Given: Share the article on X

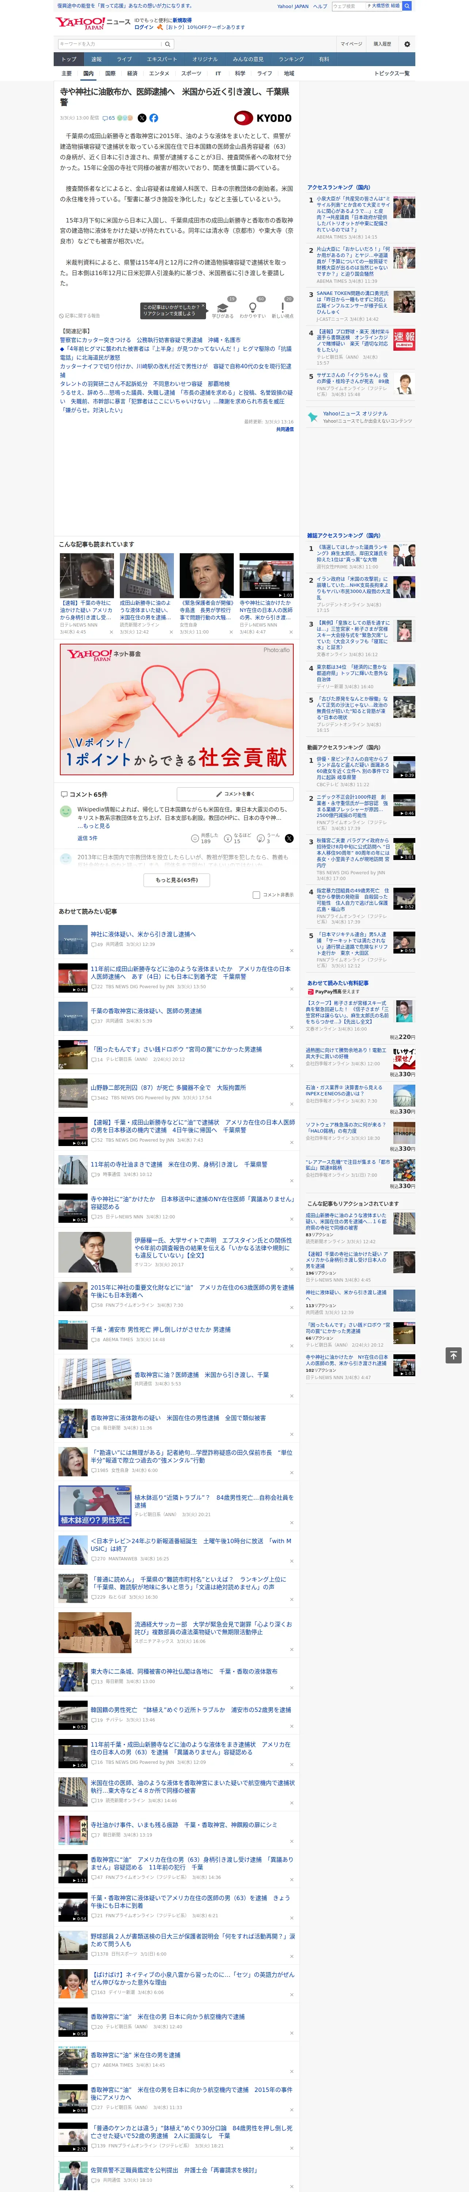Looking at the screenshot, I should [142, 118].
